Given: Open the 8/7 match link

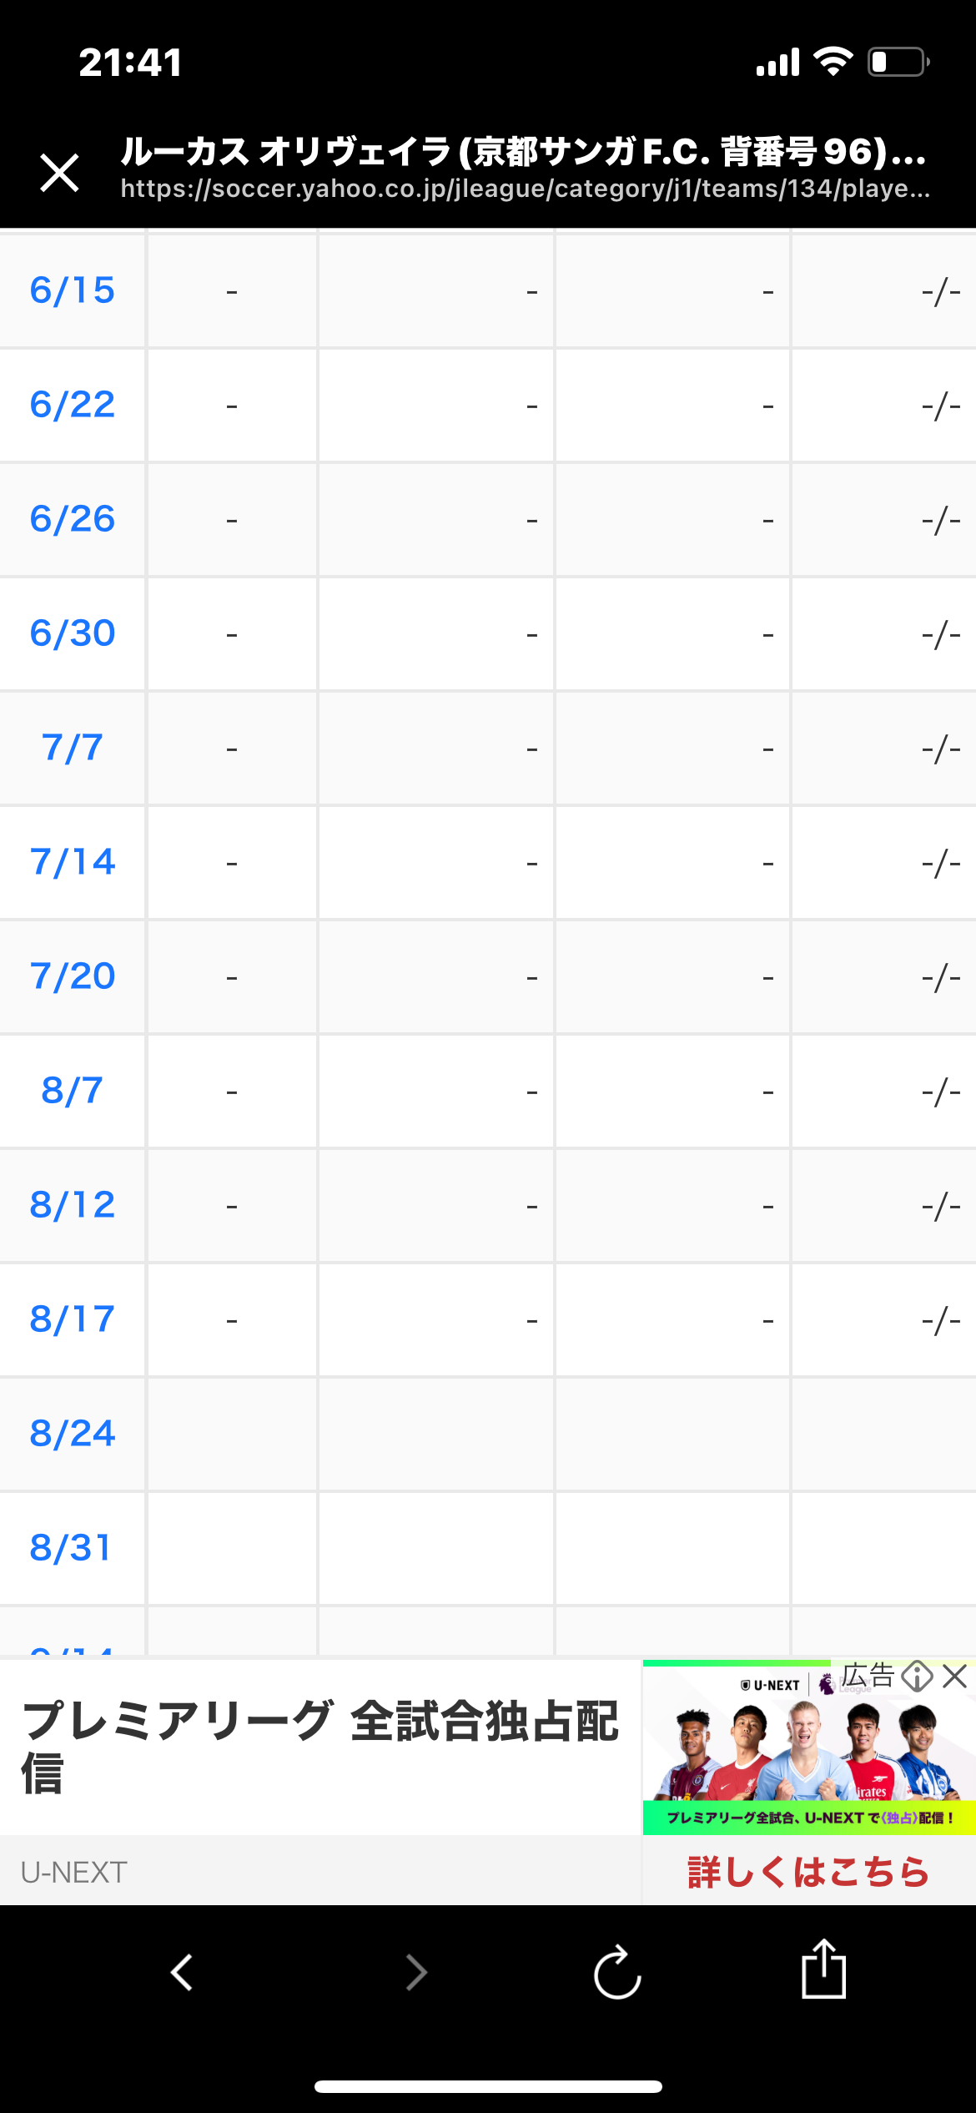Looking at the screenshot, I should (x=73, y=1091).
